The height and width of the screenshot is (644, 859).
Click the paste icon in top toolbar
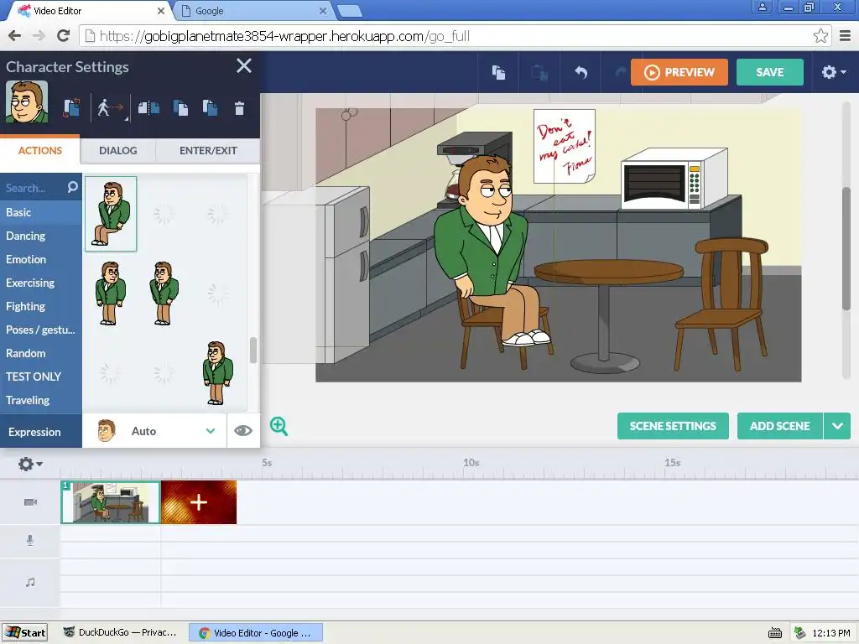[x=539, y=72]
